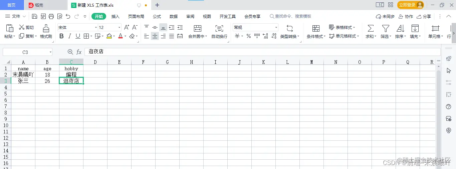Open the borders dropdown arrow
The width and height of the screenshot is (456, 169).
(91, 36)
